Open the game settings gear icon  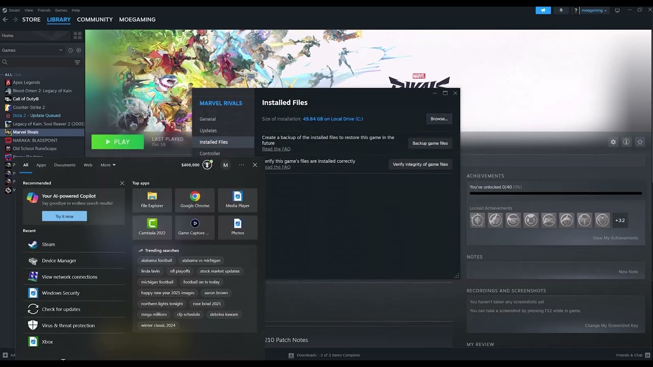(x=613, y=142)
